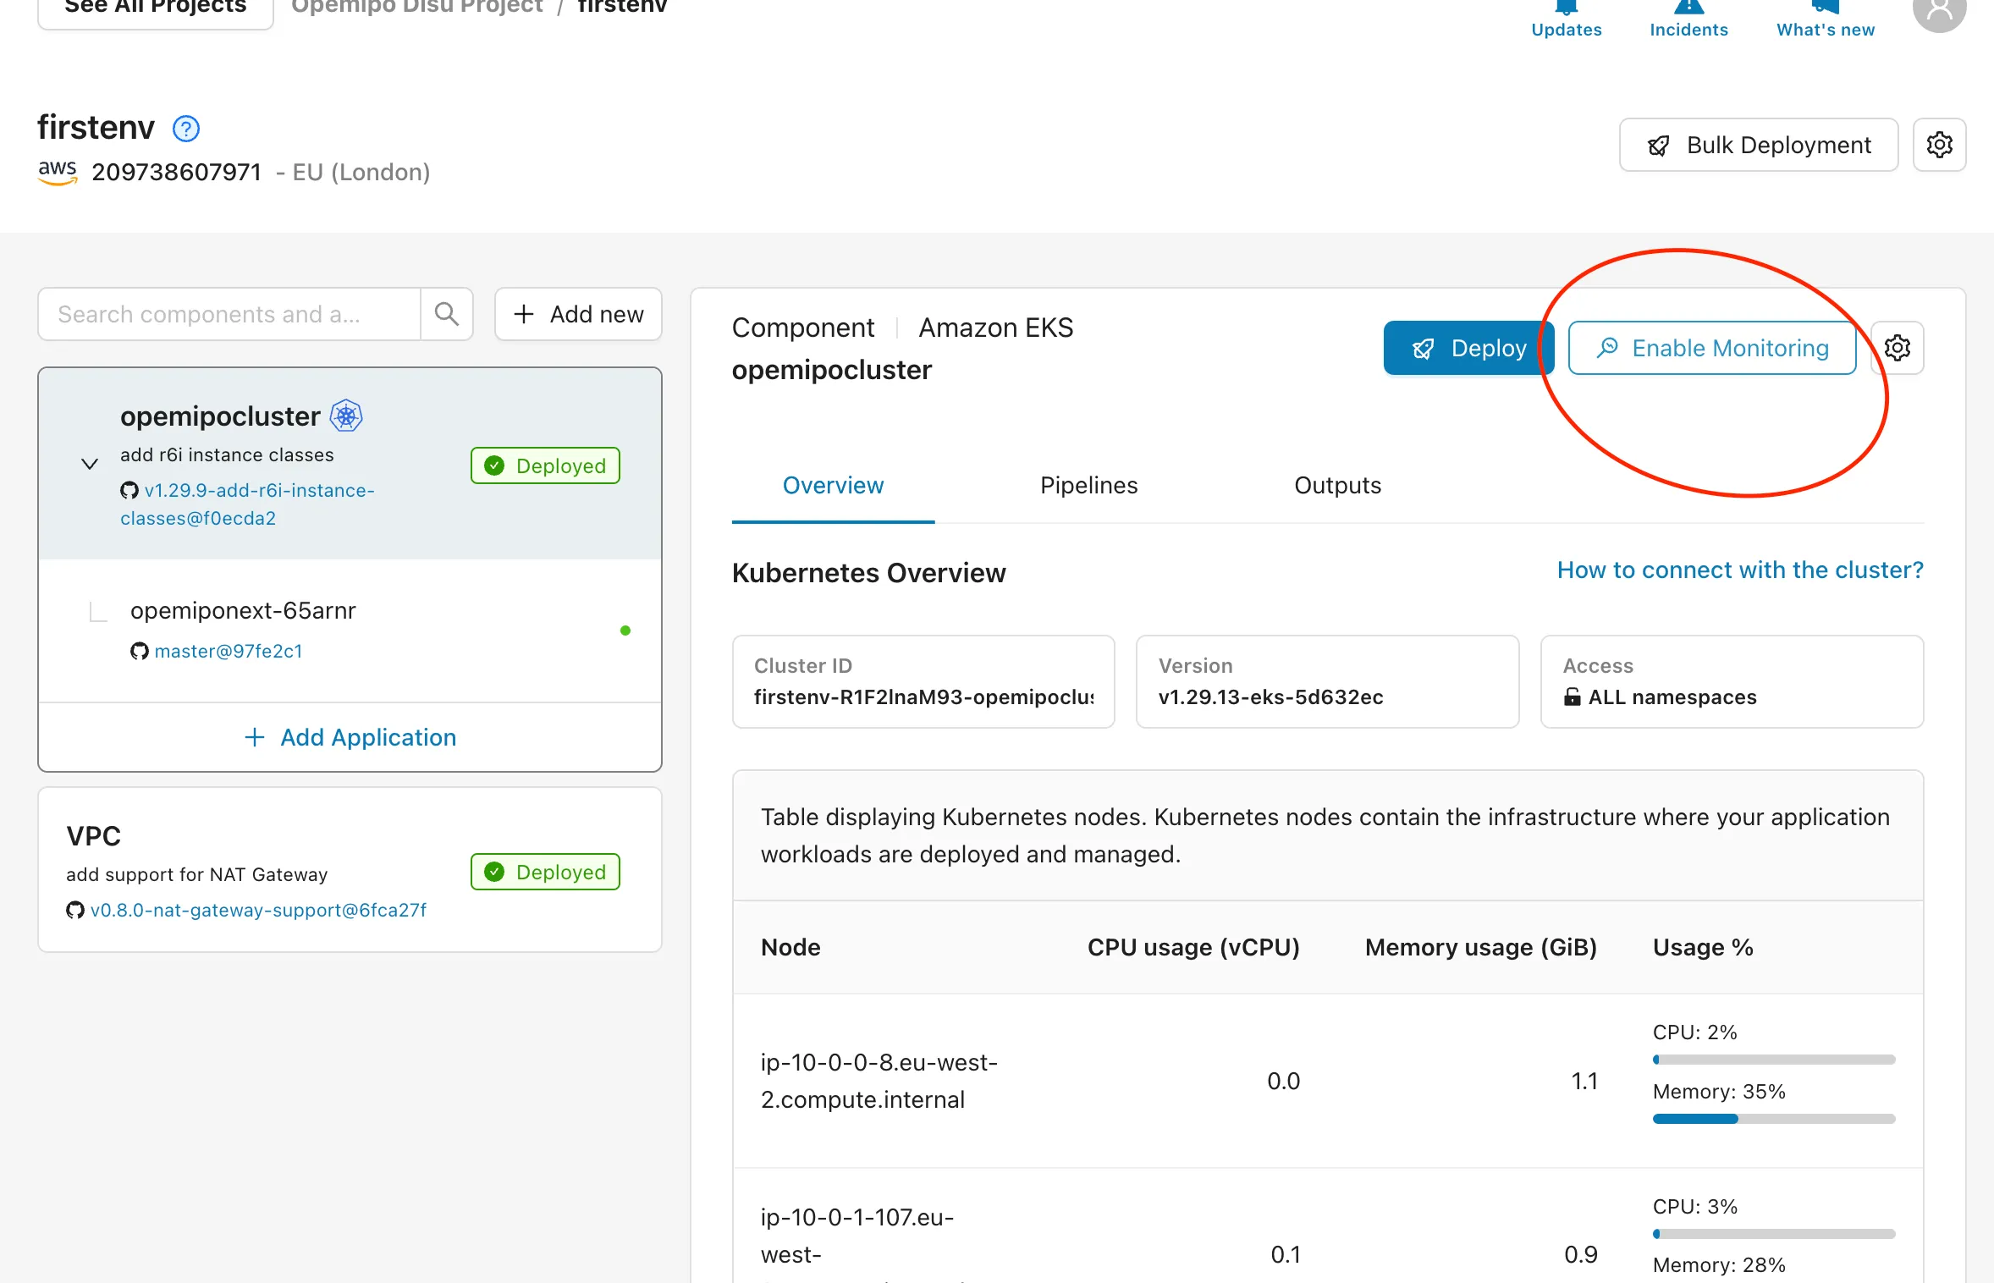Click Memory usage (GiB) column header
1994x1283 pixels.
pos(1481,947)
